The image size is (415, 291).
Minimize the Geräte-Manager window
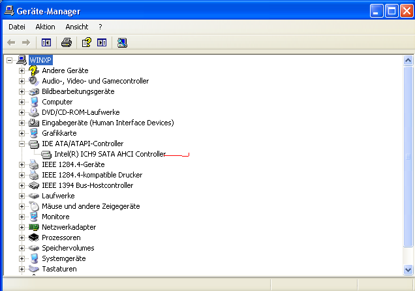click(x=377, y=11)
